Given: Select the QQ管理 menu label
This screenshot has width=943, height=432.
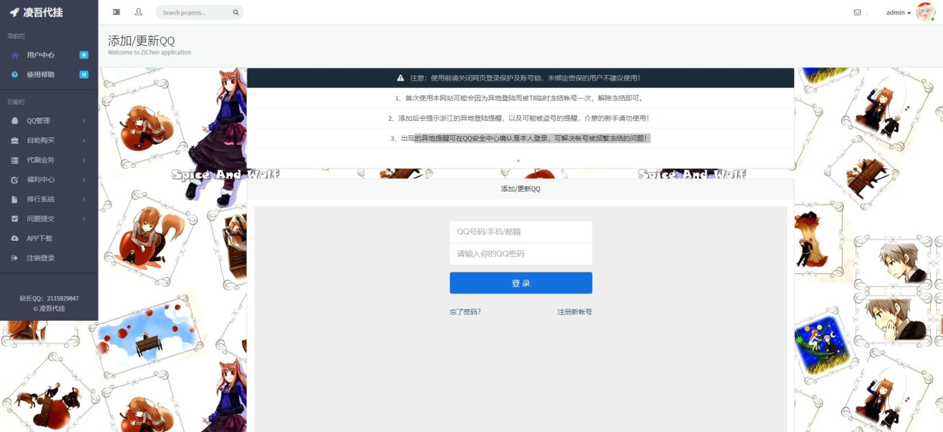Looking at the screenshot, I should click(x=38, y=121).
